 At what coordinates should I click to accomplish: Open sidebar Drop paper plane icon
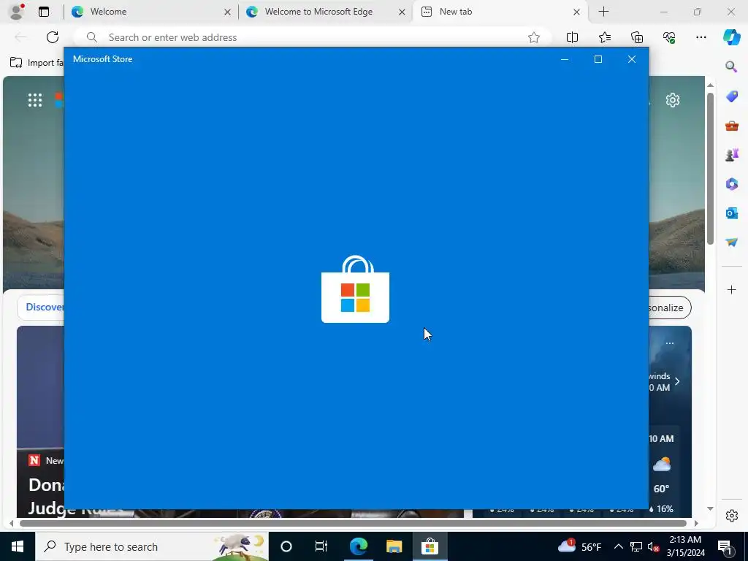(731, 243)
